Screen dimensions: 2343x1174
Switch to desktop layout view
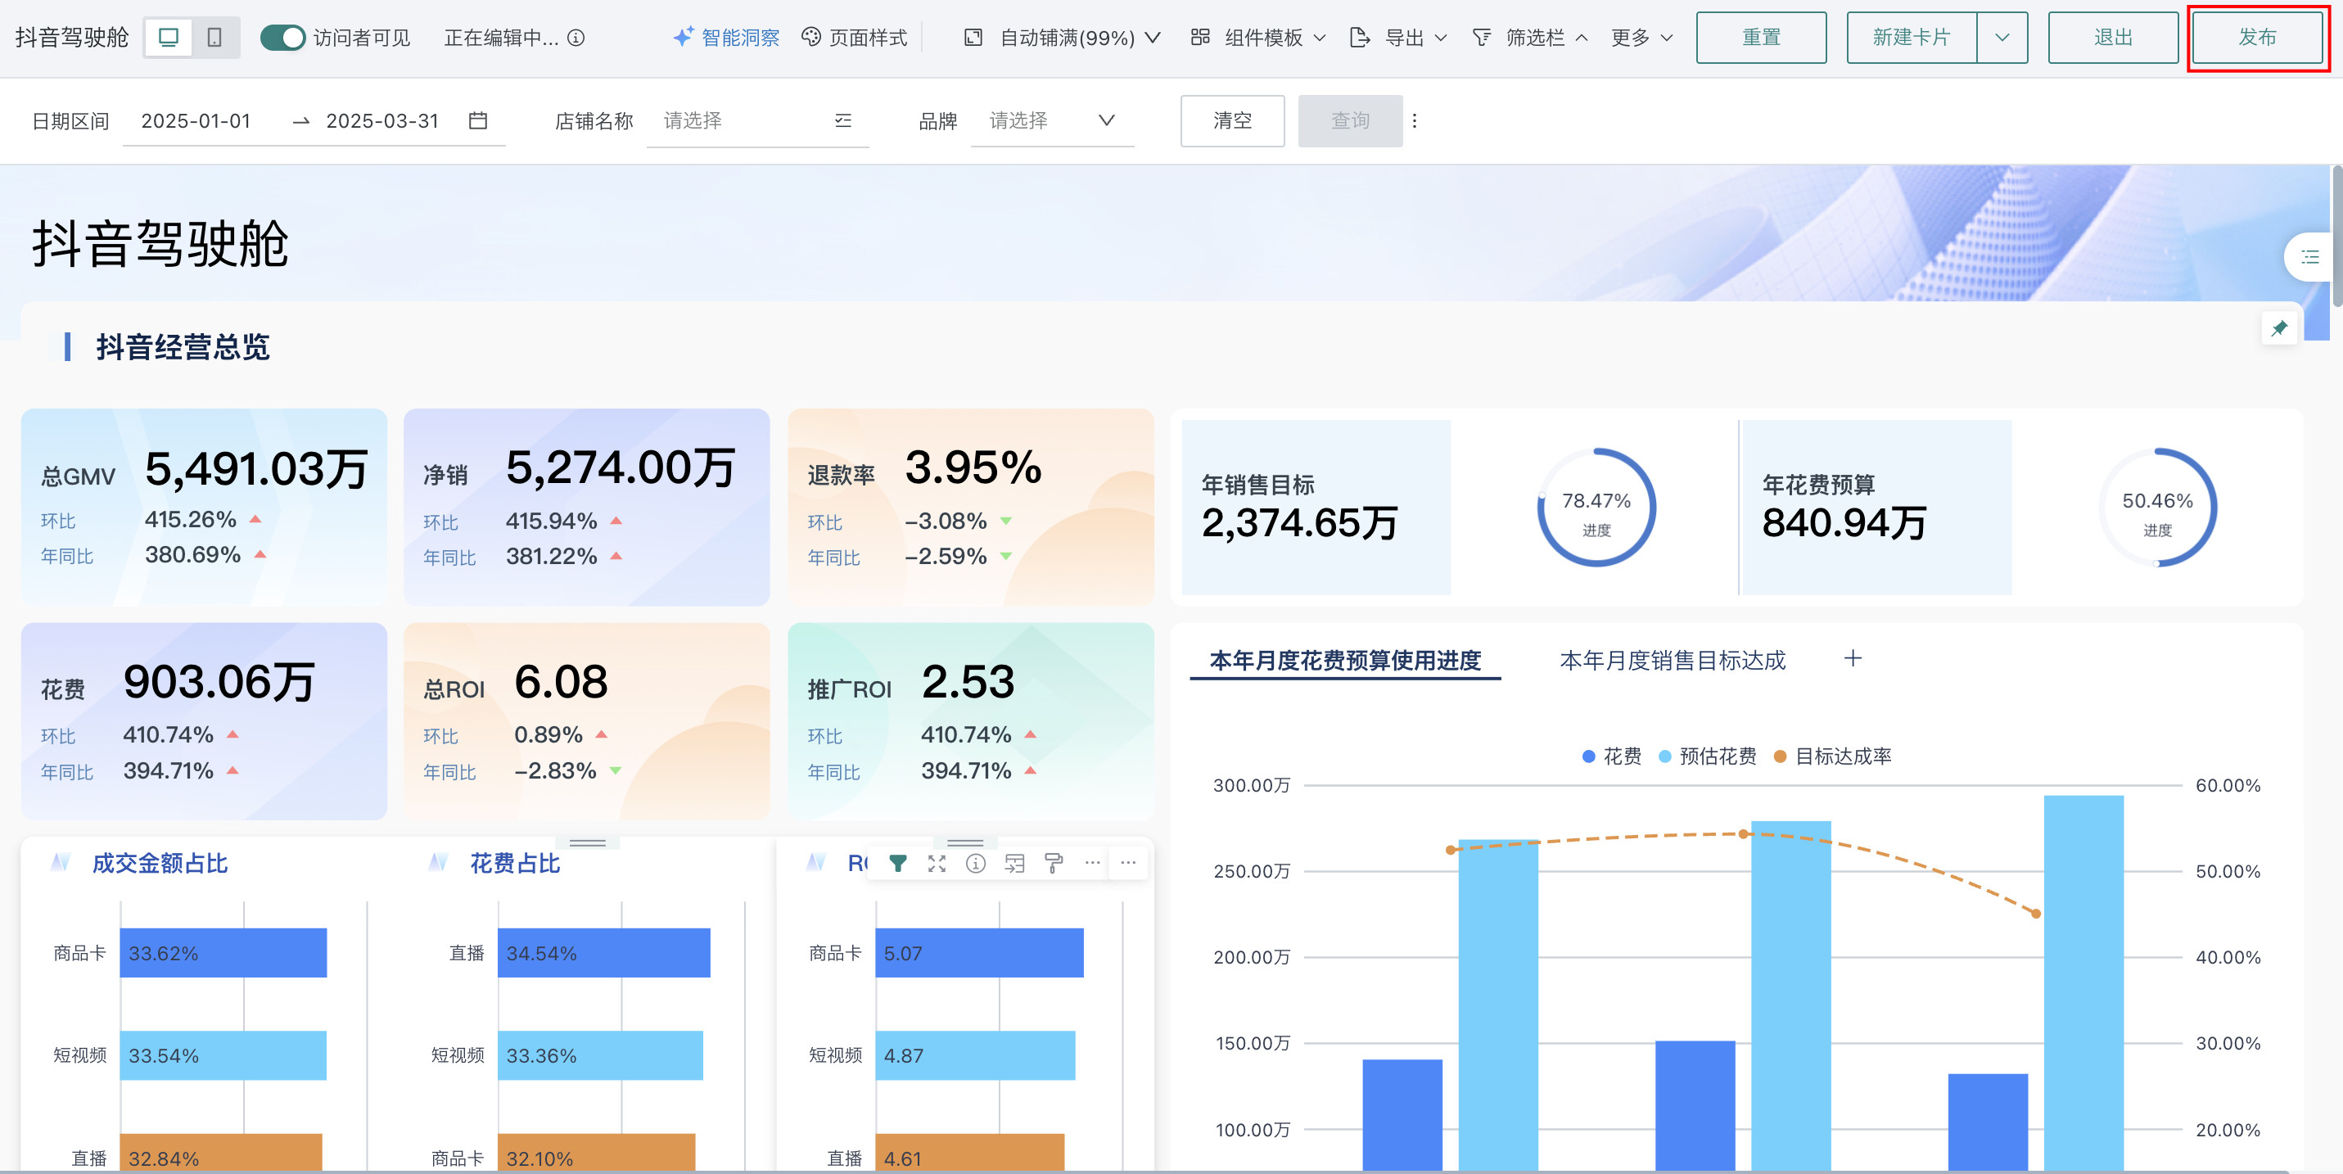click(x=169, y=38)
